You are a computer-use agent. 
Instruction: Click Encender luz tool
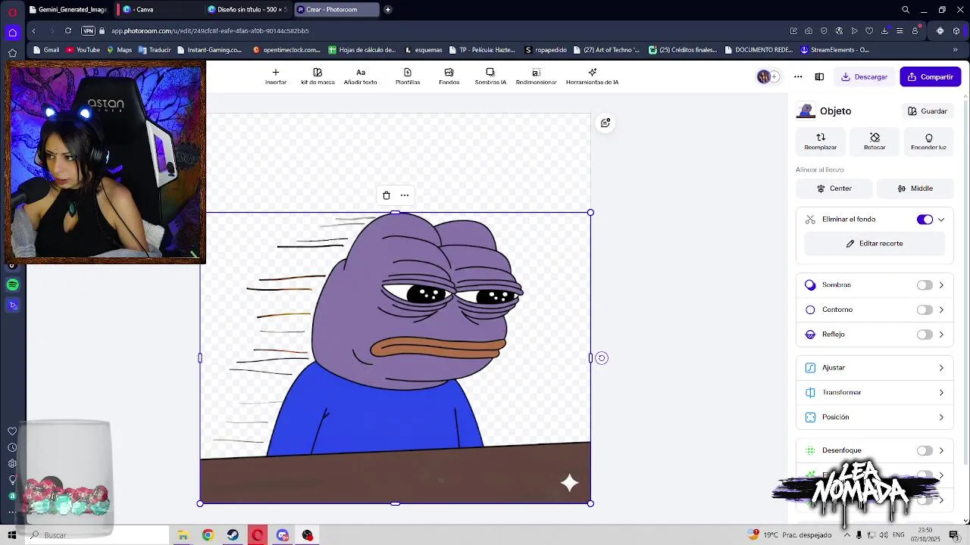point(928,142)
